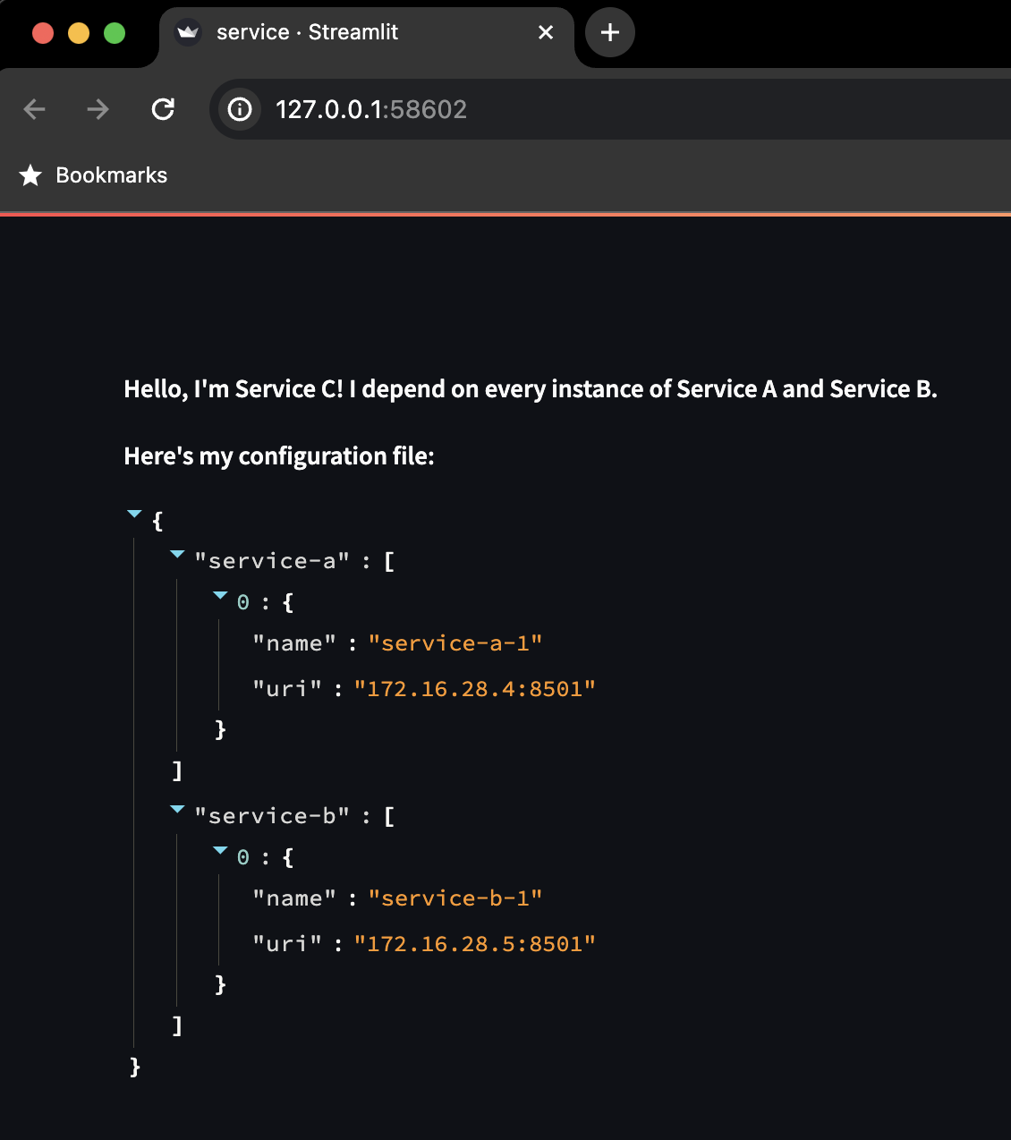
Task: Navigate back using the browser back arrow
Action: pyautogui.click(x=34, y=109)
